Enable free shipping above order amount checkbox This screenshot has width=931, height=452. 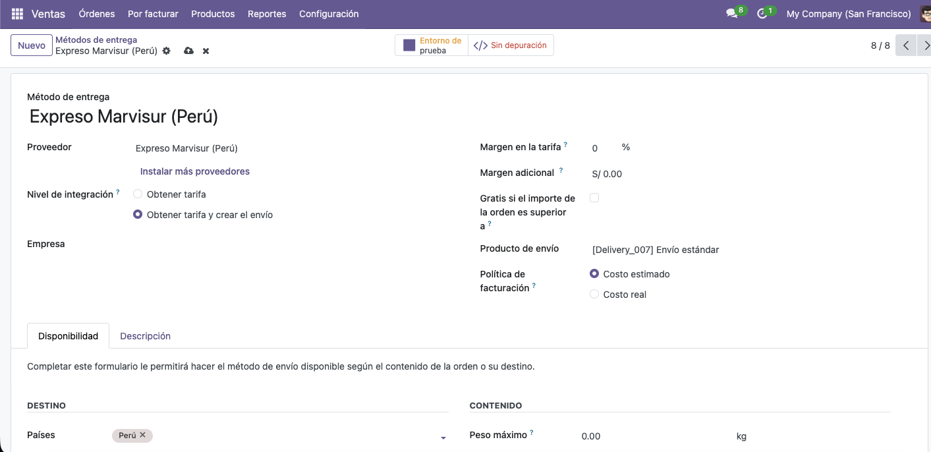point(594,198)
